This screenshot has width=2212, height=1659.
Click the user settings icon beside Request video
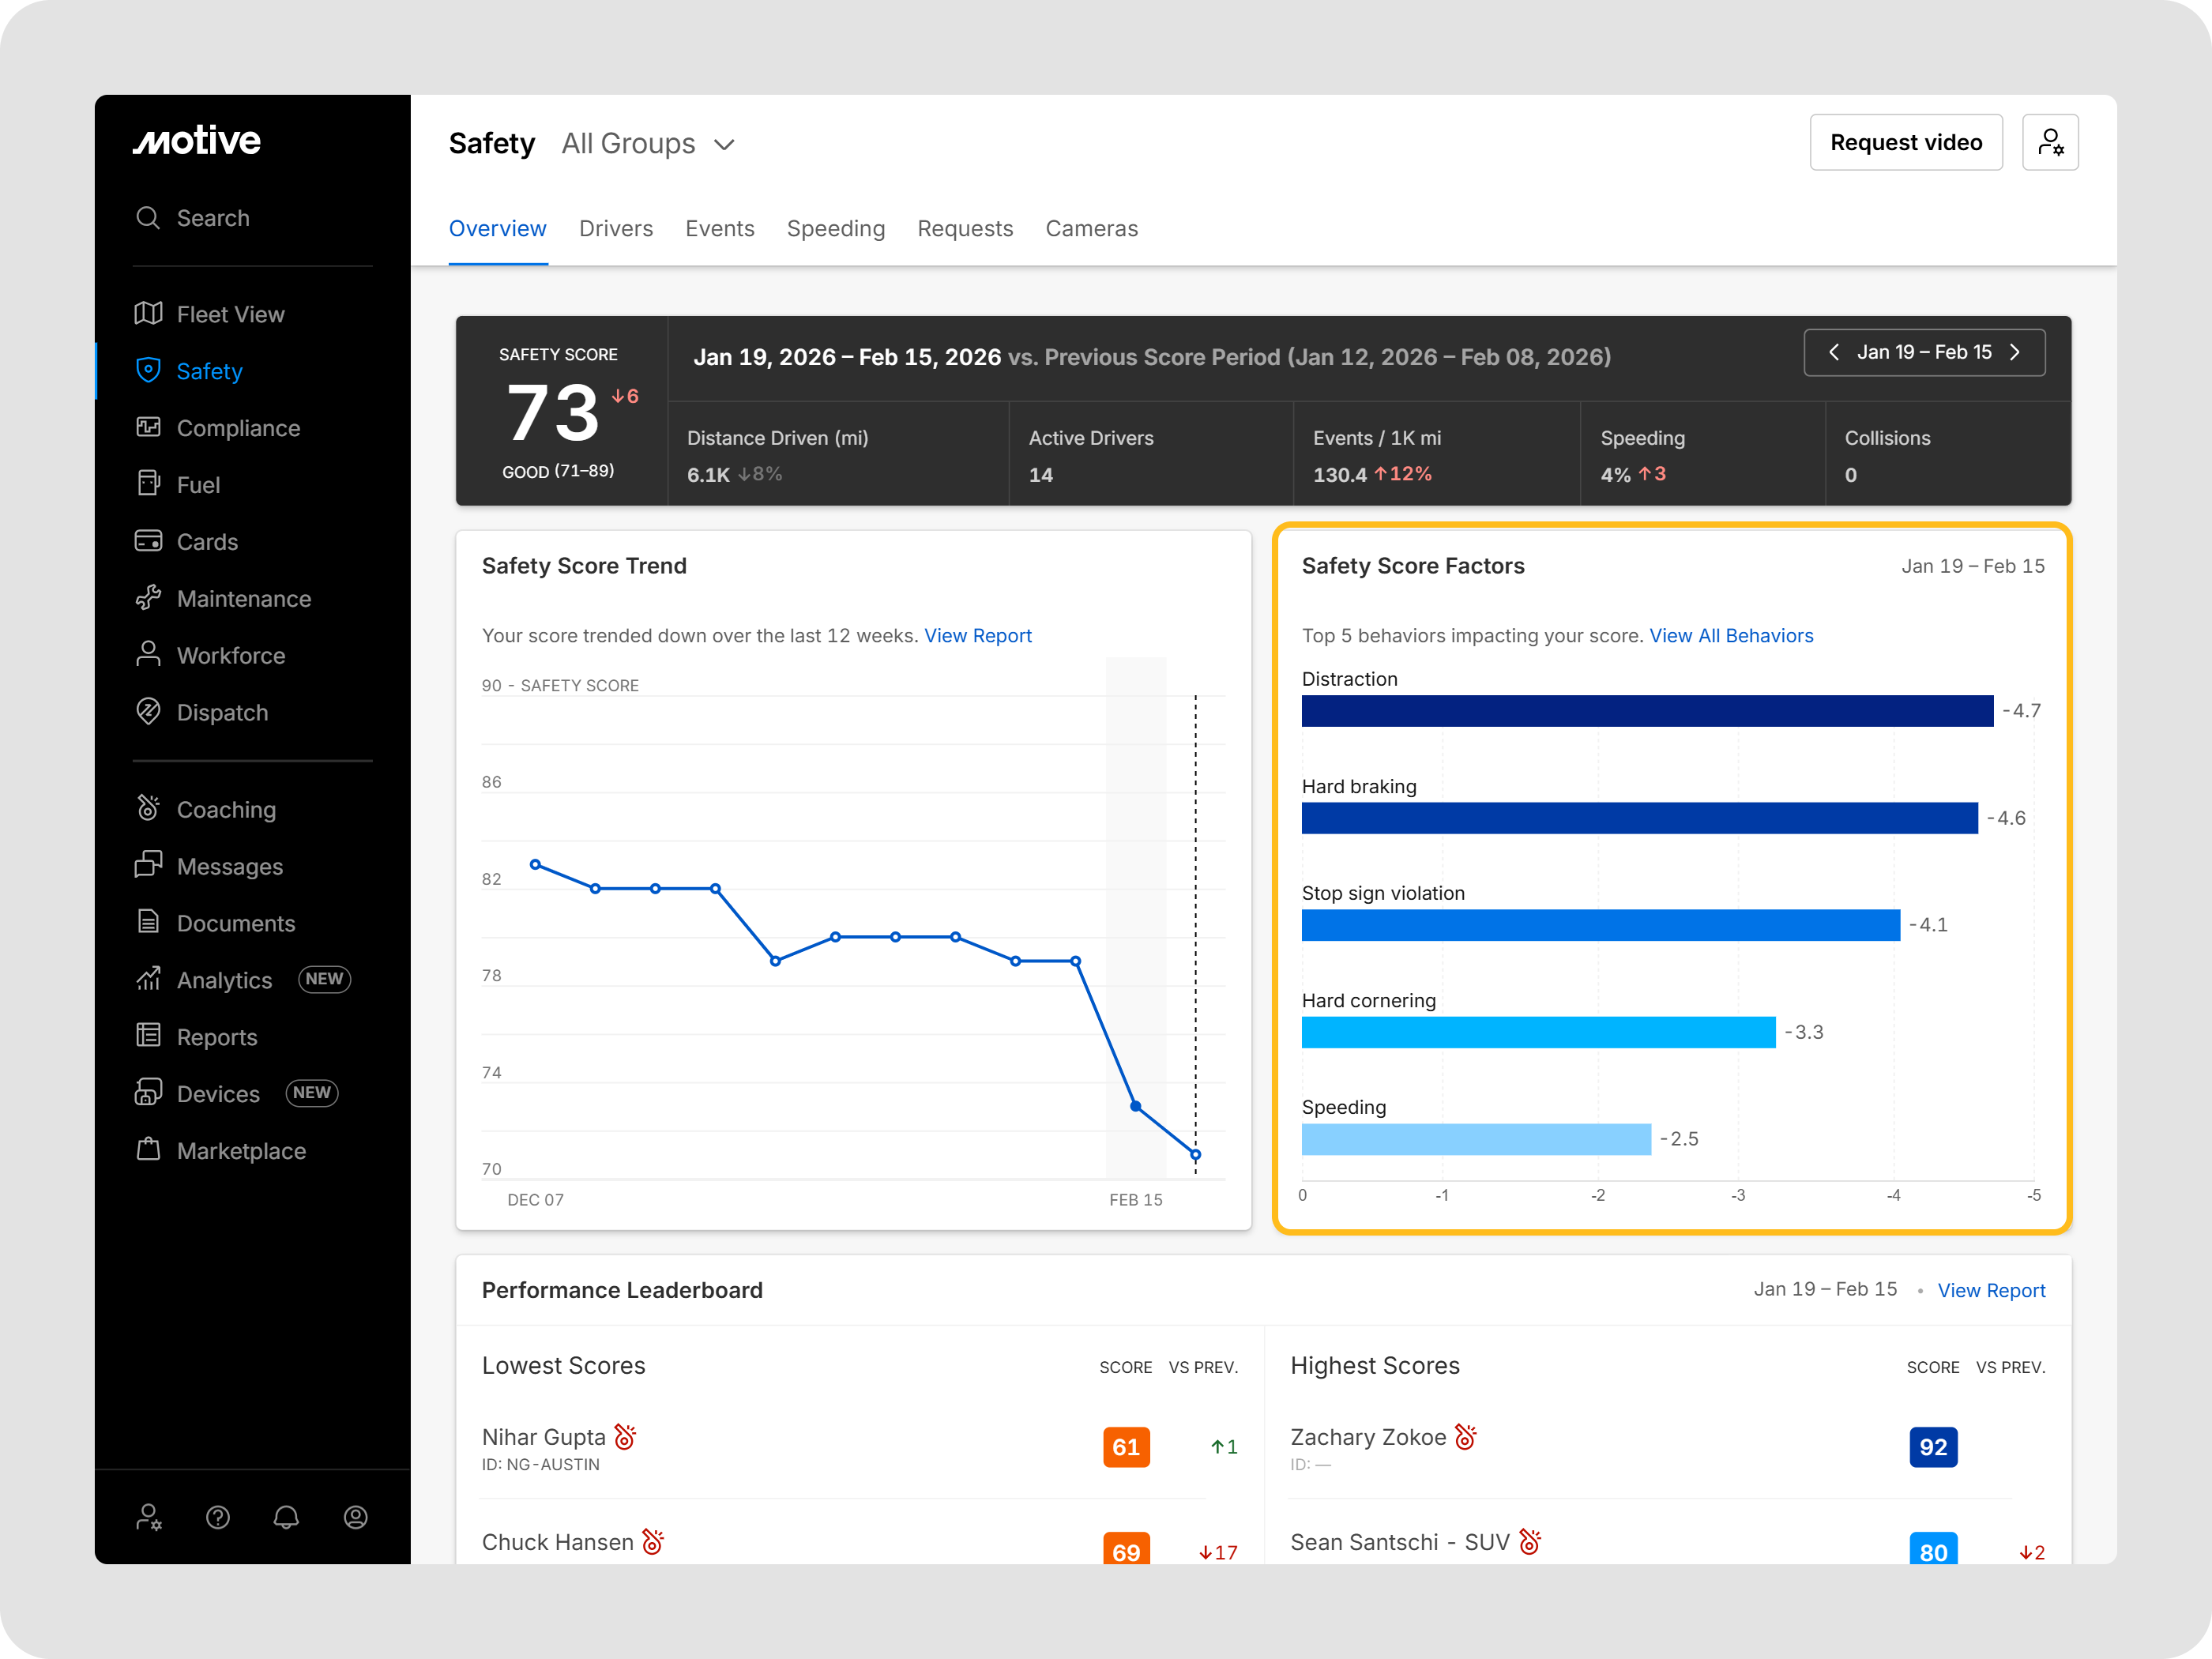point(2050,142)
